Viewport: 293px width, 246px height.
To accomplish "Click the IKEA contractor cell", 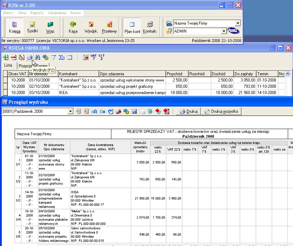I will 79,93.
